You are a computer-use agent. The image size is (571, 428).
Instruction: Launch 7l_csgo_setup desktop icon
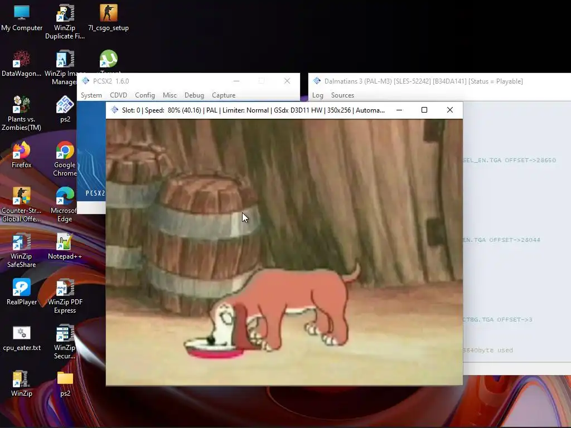(109, 18)
